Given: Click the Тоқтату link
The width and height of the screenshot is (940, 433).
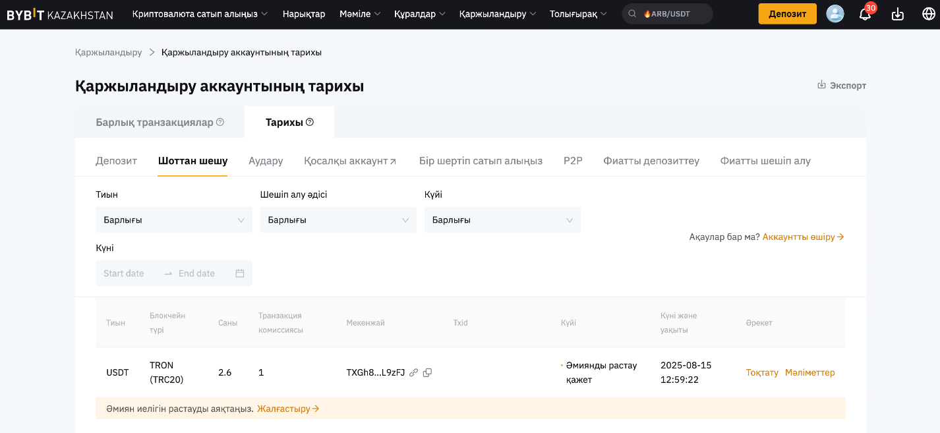Looking at the screenshot, I should point(762,372).
